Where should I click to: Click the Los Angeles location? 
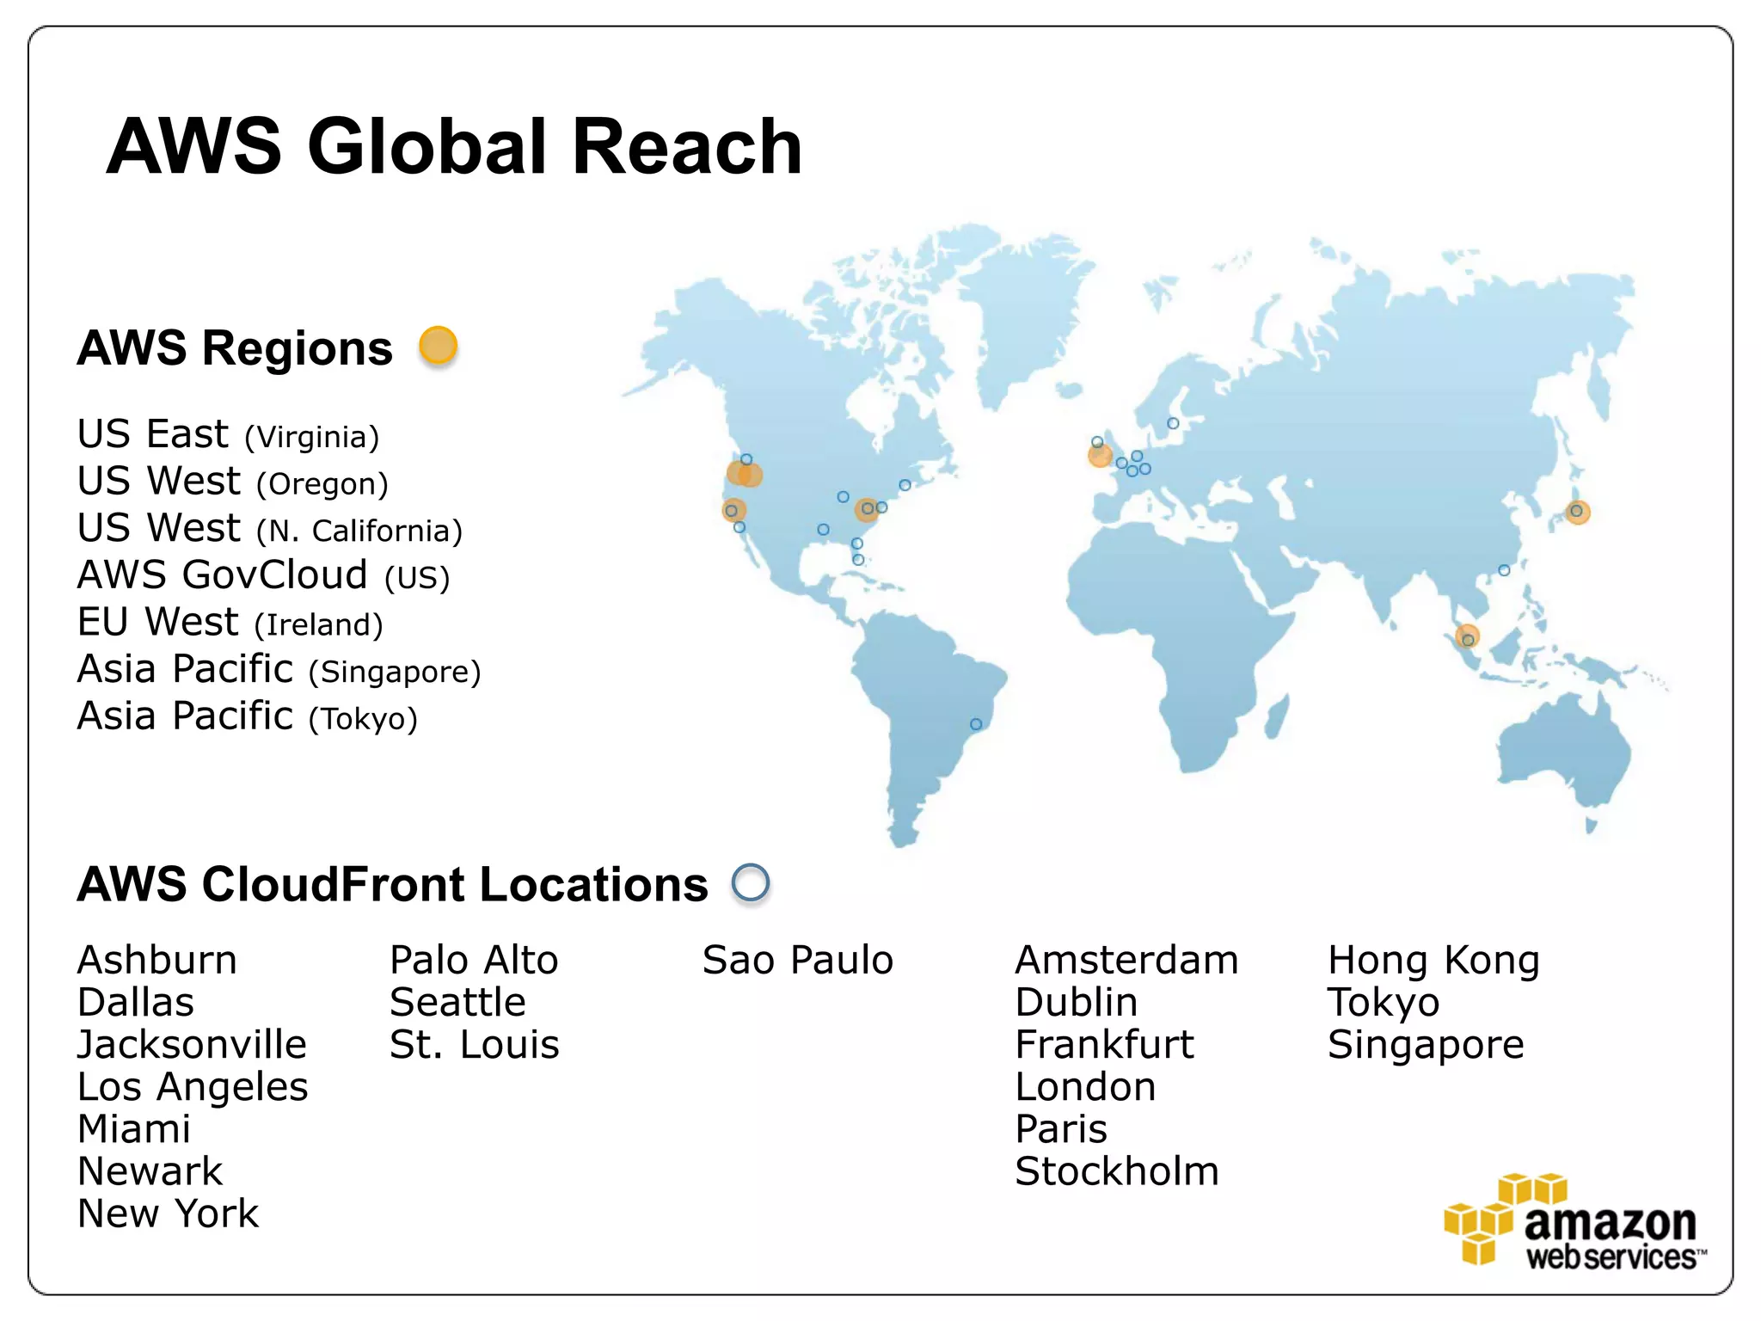tap(193, 1087)
